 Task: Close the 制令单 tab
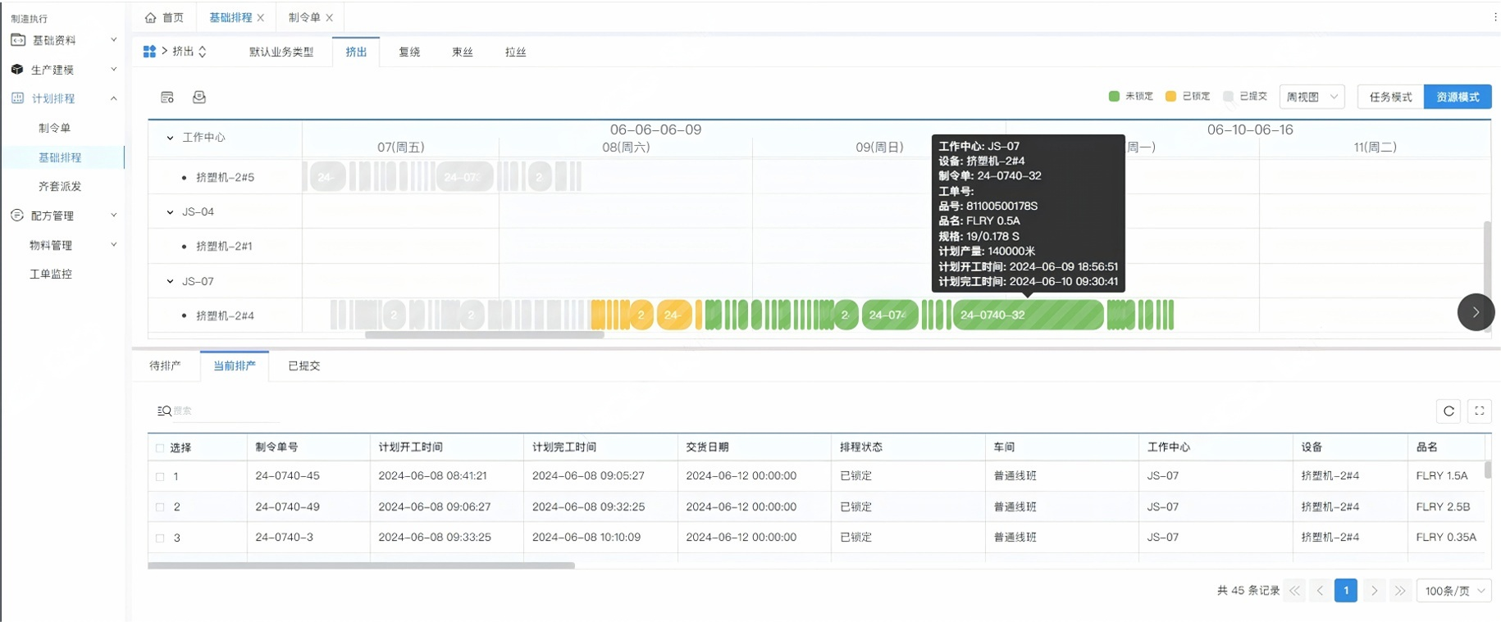(330, 17)
